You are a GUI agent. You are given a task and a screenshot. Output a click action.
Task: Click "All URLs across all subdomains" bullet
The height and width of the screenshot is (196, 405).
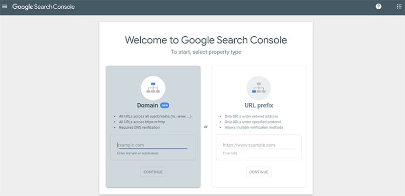click(155, 116)
